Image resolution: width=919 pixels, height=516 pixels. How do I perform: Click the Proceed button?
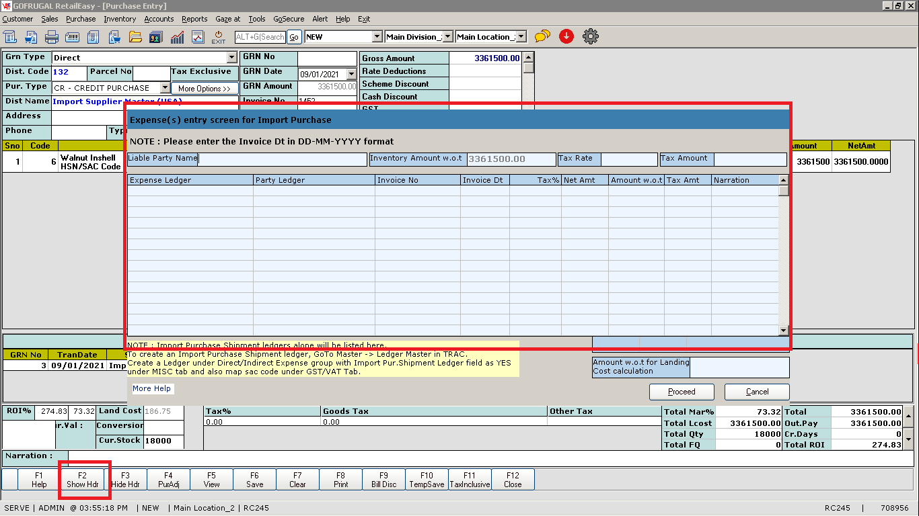coord(682,392)
